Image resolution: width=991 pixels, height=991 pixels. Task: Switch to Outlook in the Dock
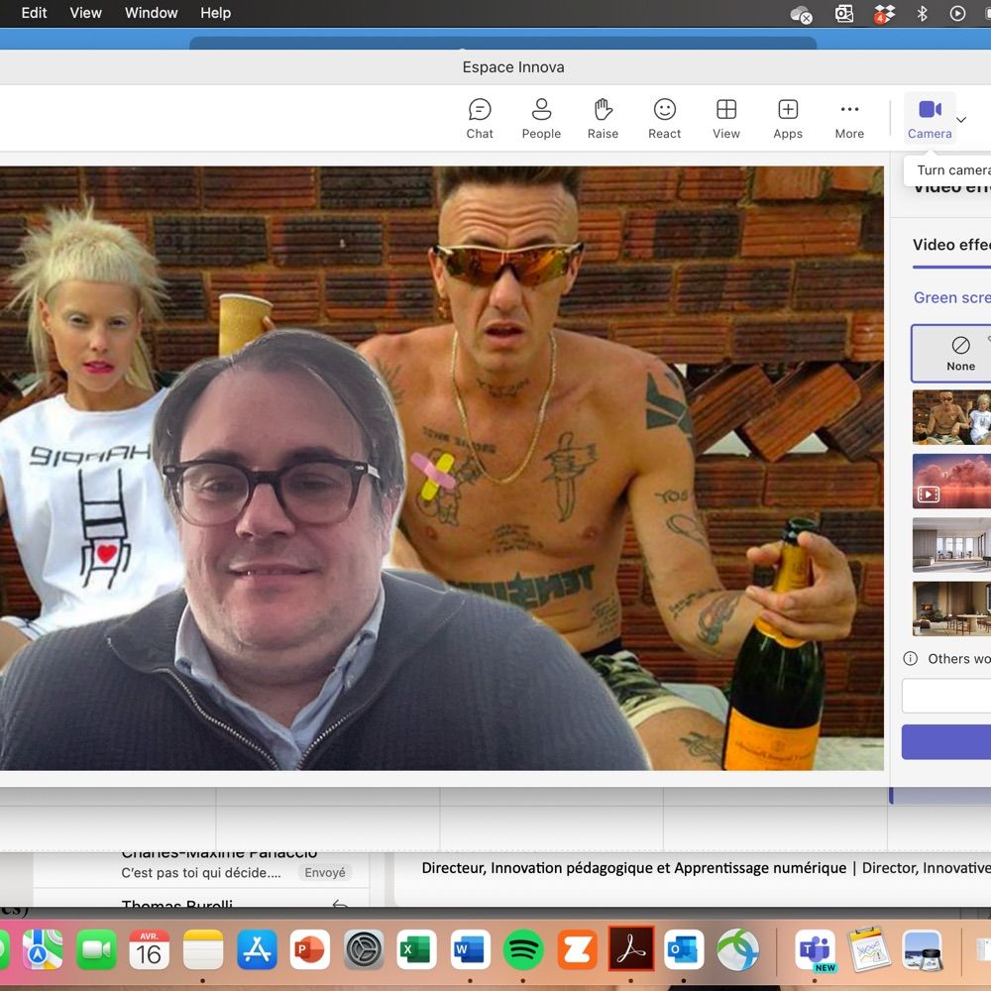coord(684,949)
